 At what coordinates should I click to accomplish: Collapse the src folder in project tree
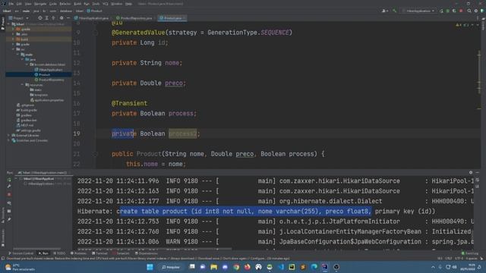click(x=13, y=49)
